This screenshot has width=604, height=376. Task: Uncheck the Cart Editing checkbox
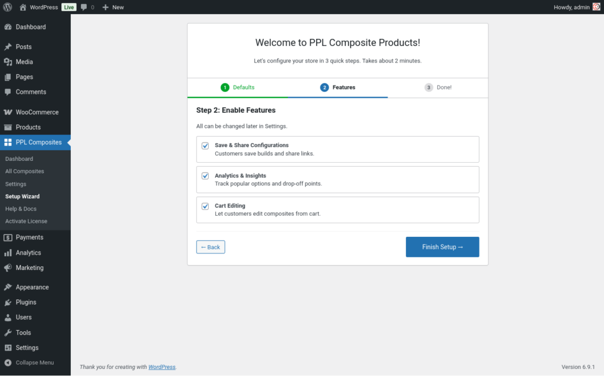[205, 206]
